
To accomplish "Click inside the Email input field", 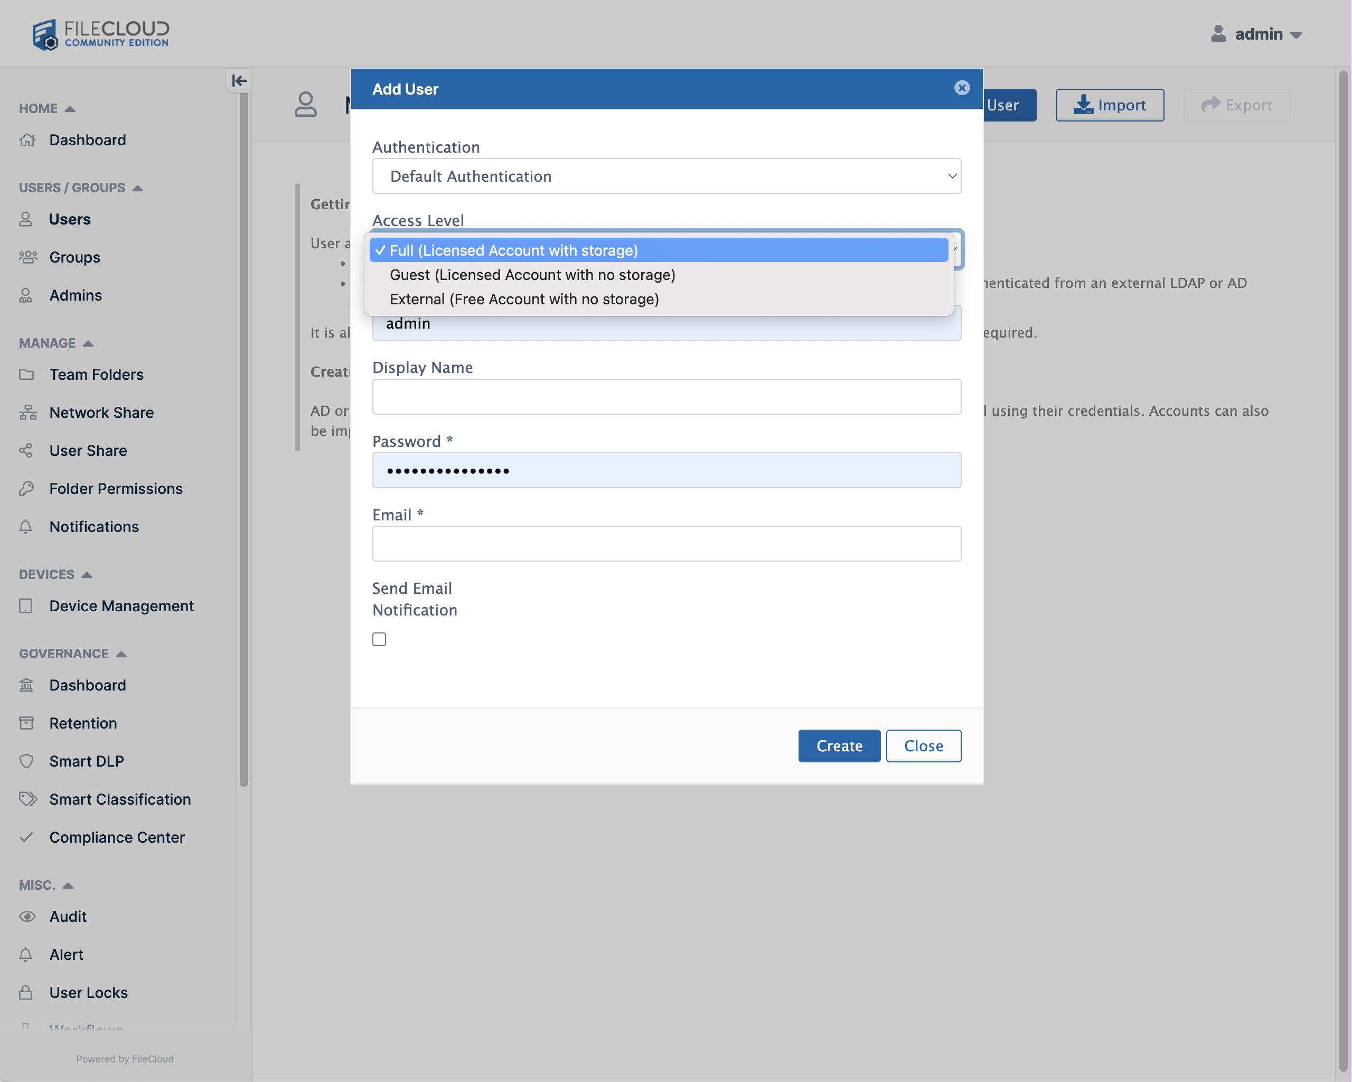I will [666, 543].
